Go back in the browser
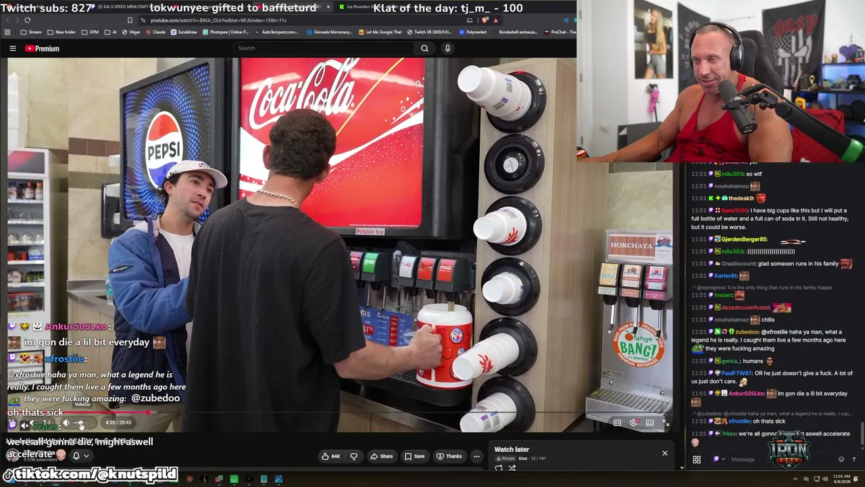 pos(7,20)
